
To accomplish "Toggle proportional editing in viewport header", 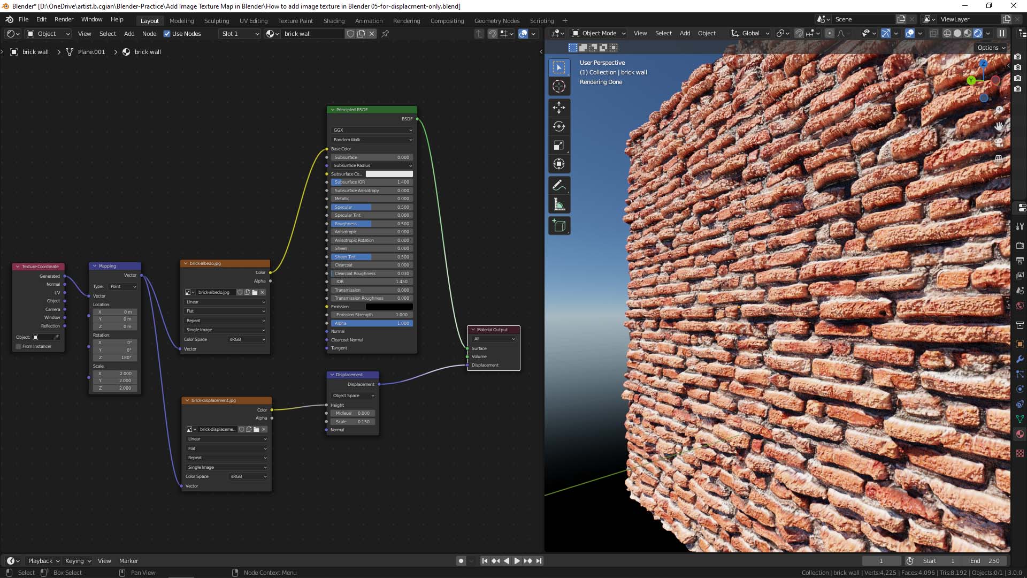I will [830, 33].
